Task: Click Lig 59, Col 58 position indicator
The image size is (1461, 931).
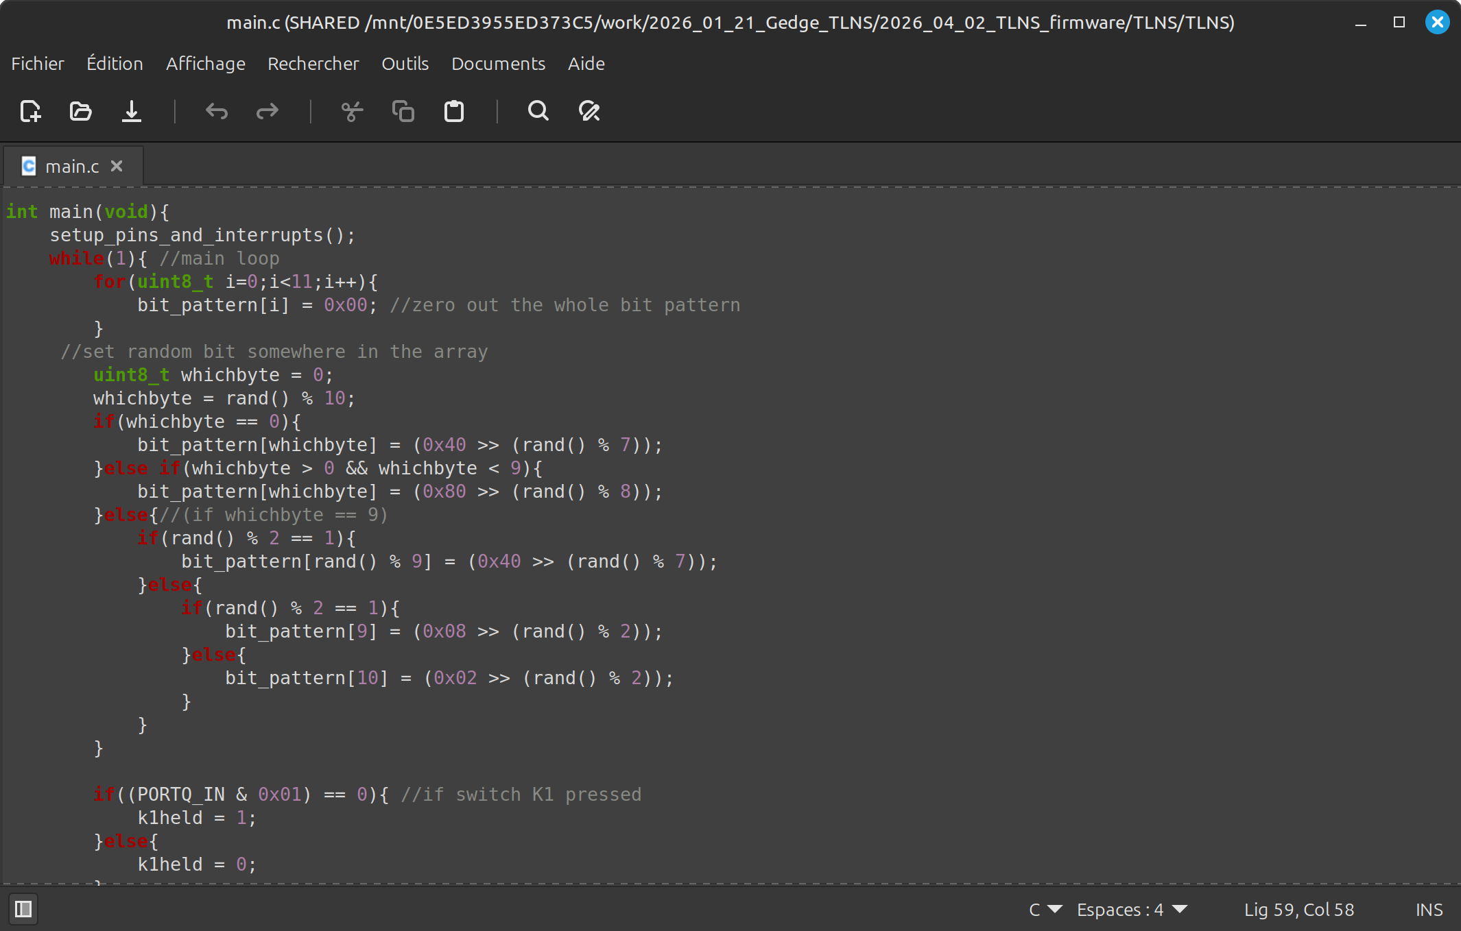Action: pos(1299,910)
